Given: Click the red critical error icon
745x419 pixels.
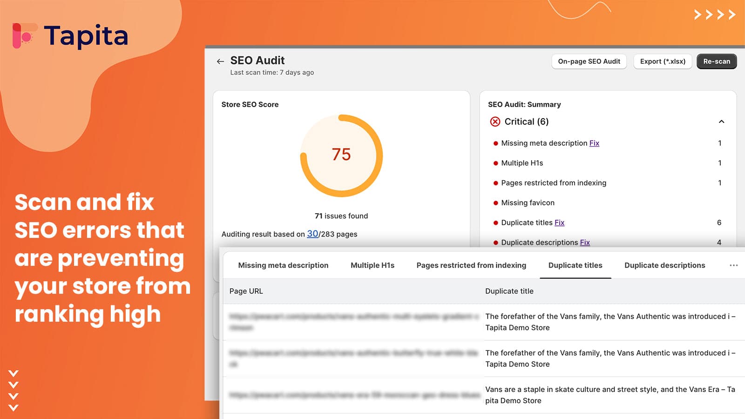Looking at the screenshot, I should [494, 122].
